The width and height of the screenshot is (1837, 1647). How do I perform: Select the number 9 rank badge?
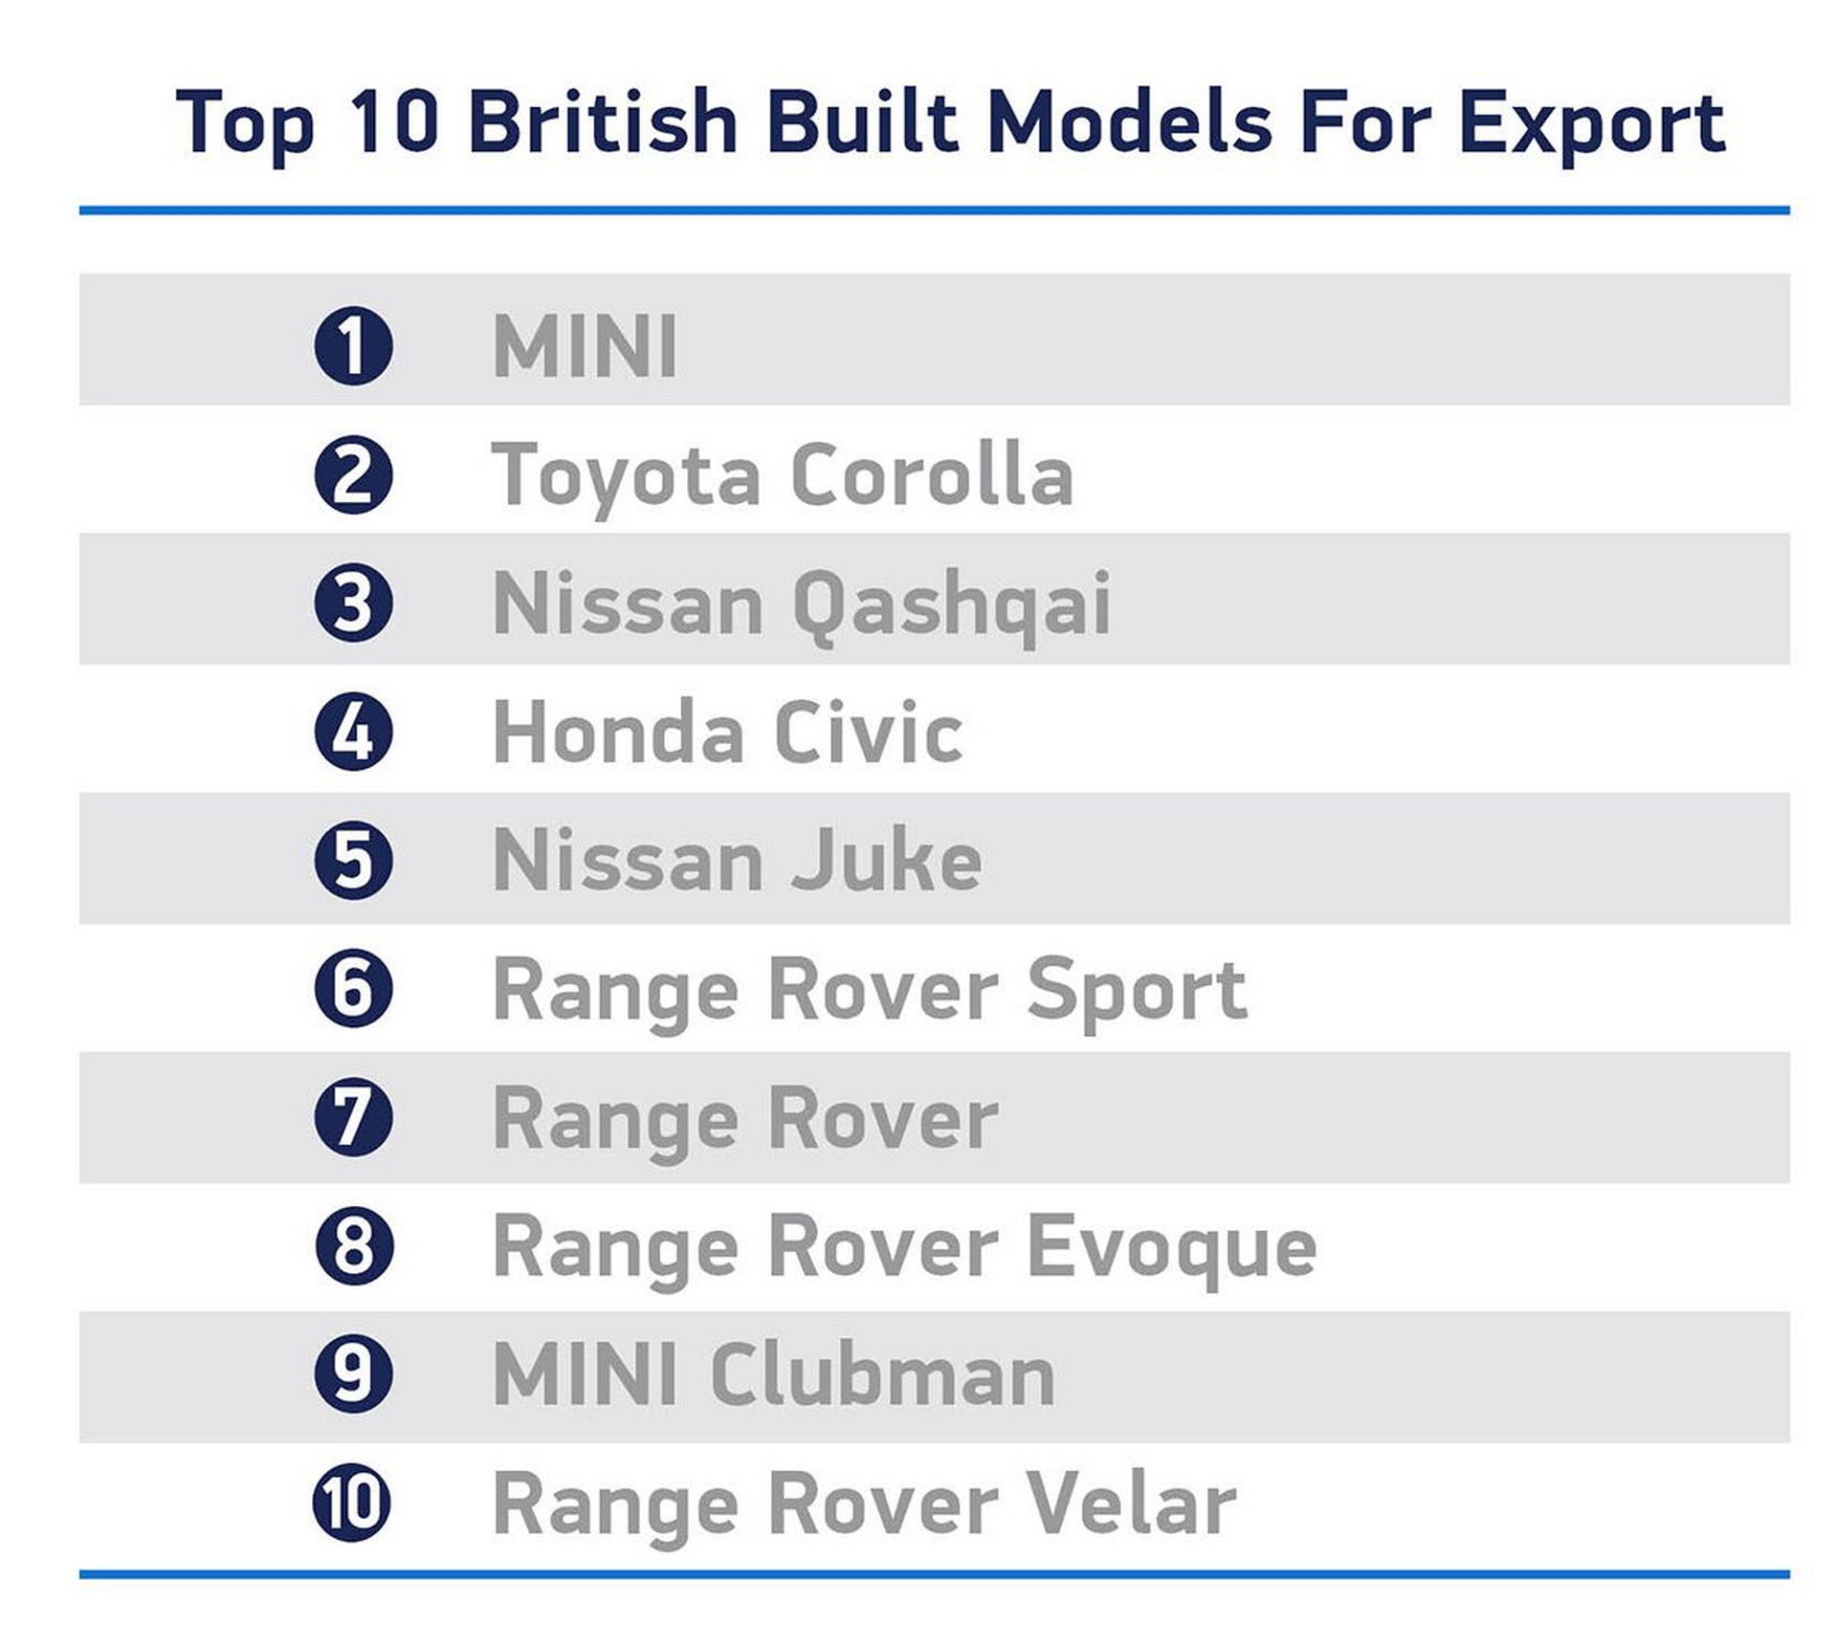pos(353,1374)
